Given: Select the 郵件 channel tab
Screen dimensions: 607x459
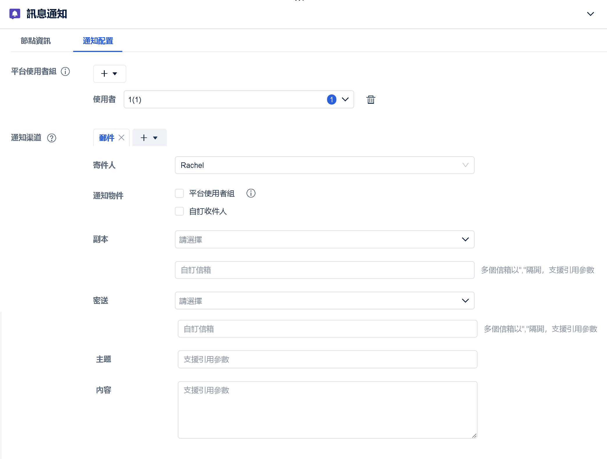Looking at the screenshot, I should [x=107, y=138].
